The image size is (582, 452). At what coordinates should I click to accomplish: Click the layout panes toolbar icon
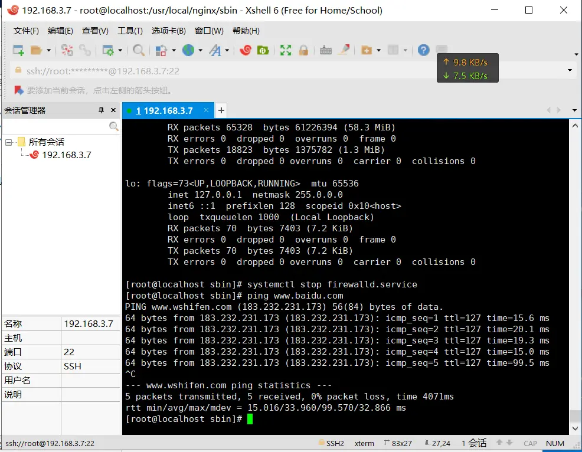(393, 50)
